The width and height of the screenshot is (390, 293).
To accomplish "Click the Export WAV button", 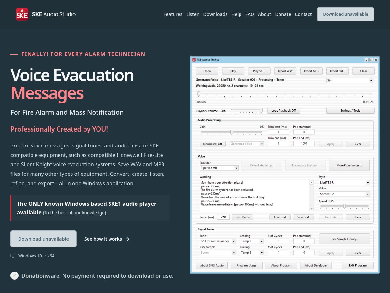I will tap(285, 71).
